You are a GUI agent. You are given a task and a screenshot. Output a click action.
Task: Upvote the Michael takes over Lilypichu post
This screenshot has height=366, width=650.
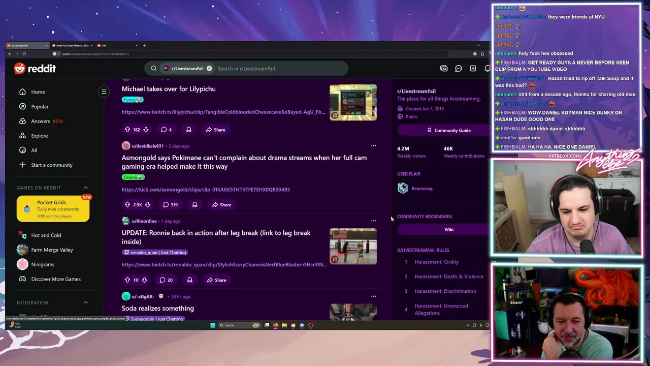pyautogui.click(x=127, y=130)
